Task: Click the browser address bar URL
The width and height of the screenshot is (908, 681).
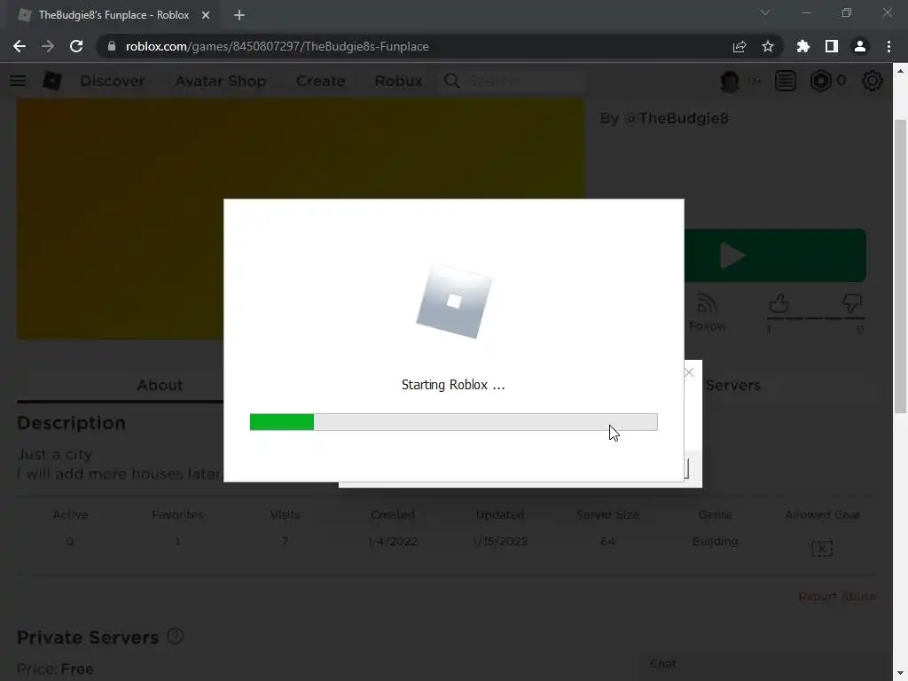Action: coord(278,46)
